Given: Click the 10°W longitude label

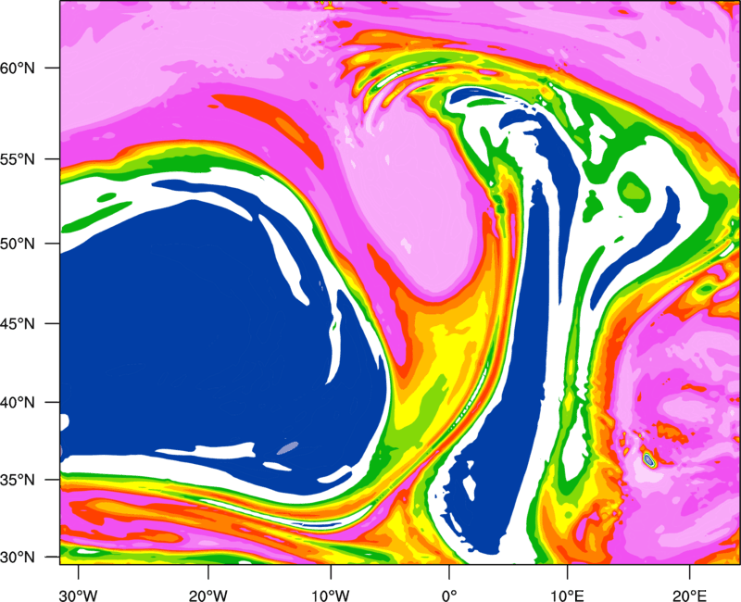Looking at the screenshot, I should [x=331, y=596].
